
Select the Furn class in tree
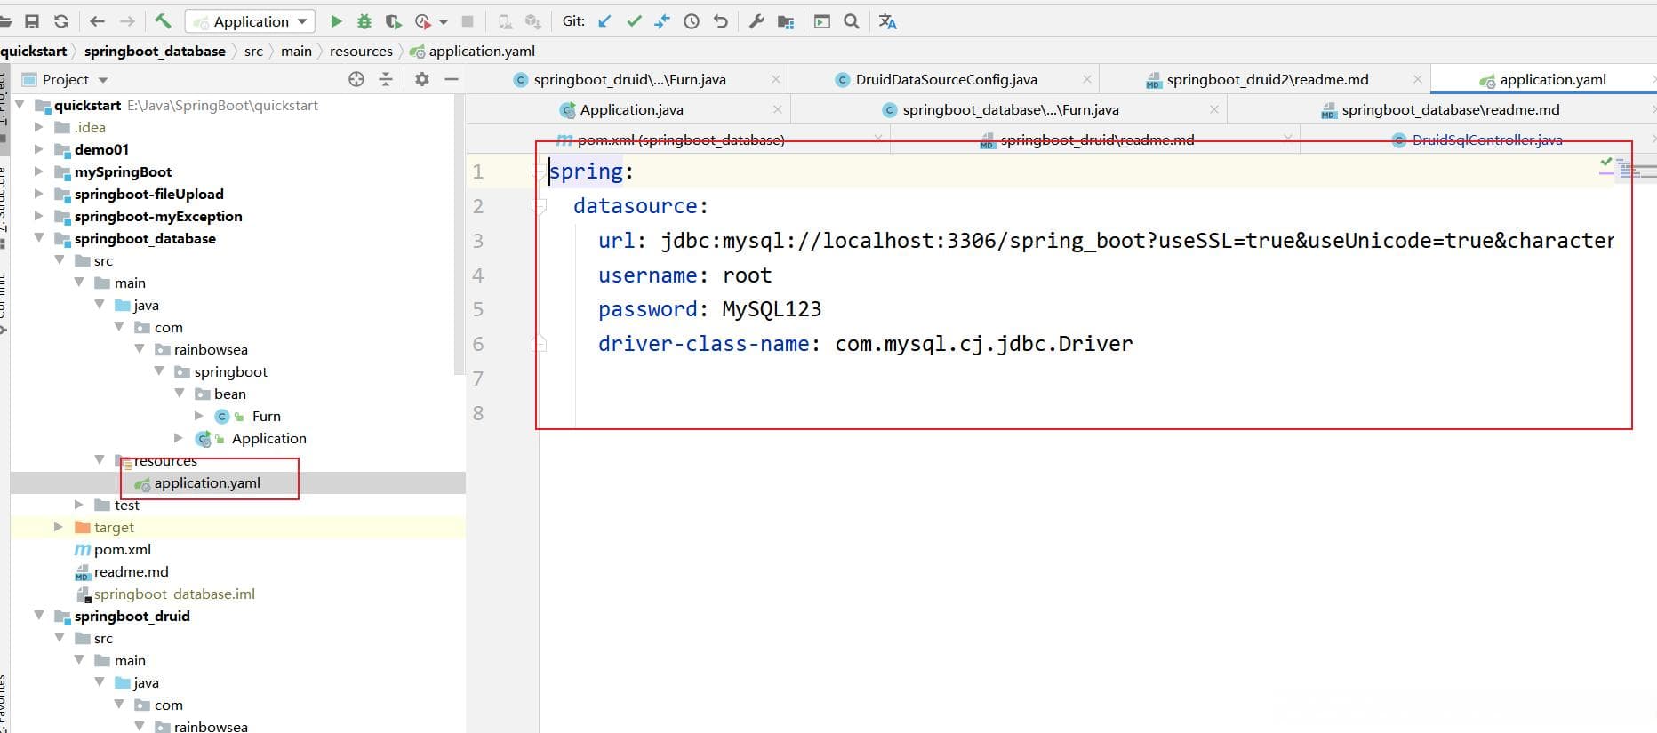point(266,416)
